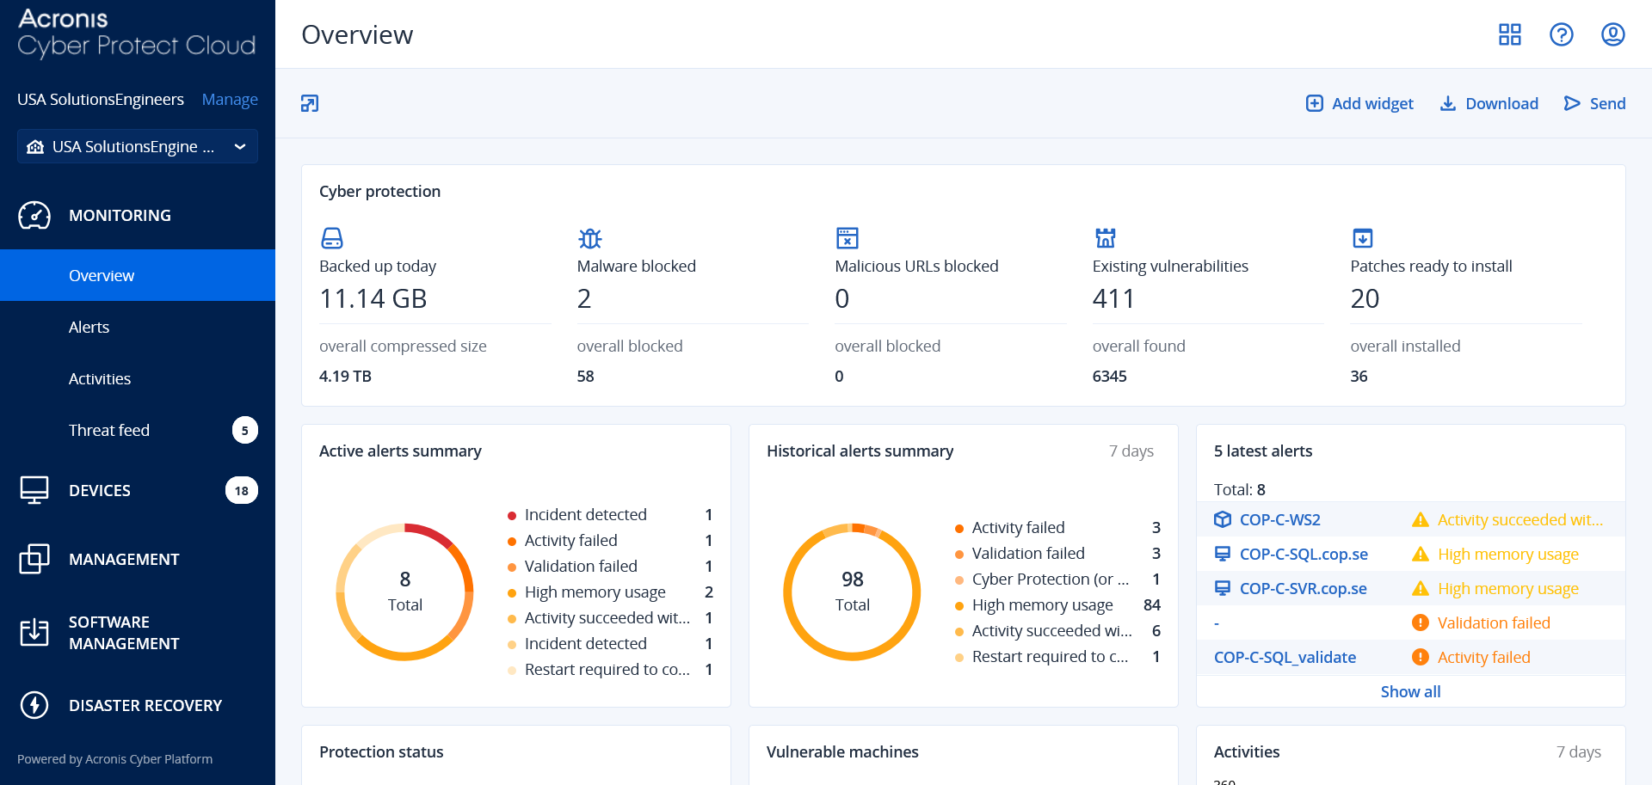Open the 7 days selector on Historical alerts
Image resolution: width=1652 pixels, height=785 pixels.
(1131, 451)
